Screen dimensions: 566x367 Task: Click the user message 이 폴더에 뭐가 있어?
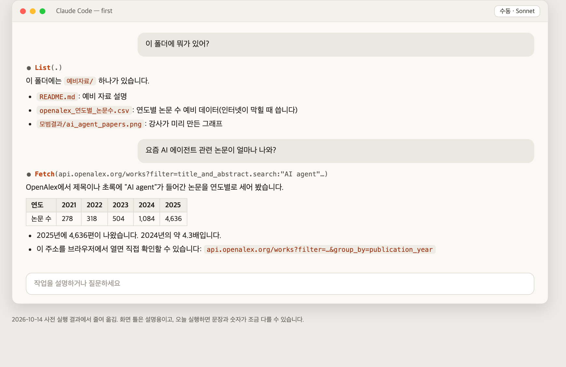[336, 45]
